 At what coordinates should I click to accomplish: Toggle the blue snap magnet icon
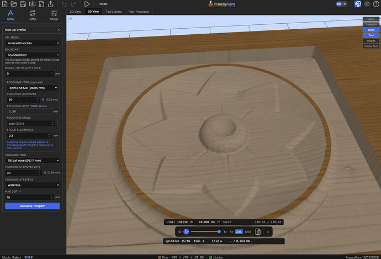358,4
